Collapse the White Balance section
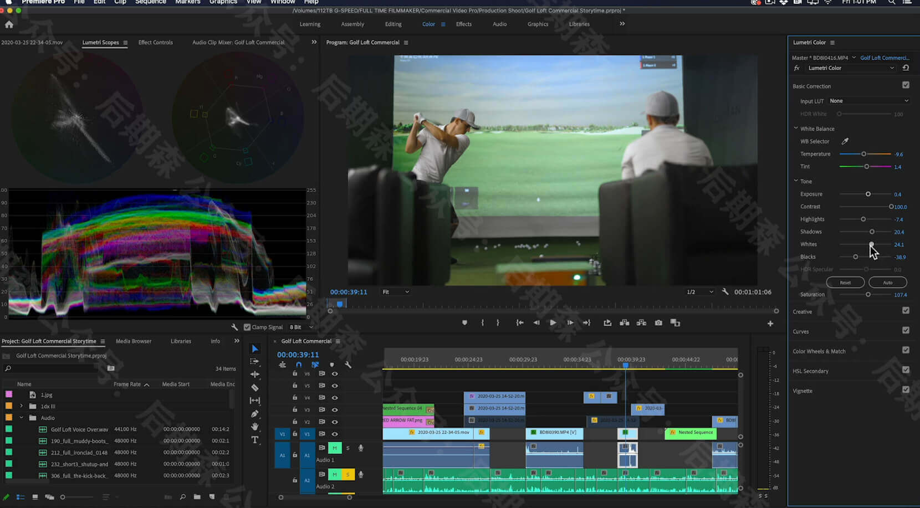 click(796, 128)
